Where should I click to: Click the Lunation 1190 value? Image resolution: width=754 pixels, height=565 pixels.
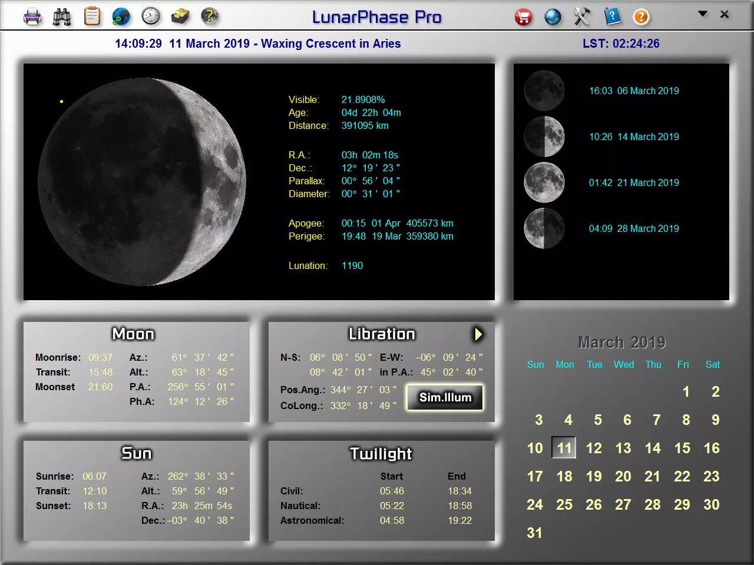(x=352, y=265)
